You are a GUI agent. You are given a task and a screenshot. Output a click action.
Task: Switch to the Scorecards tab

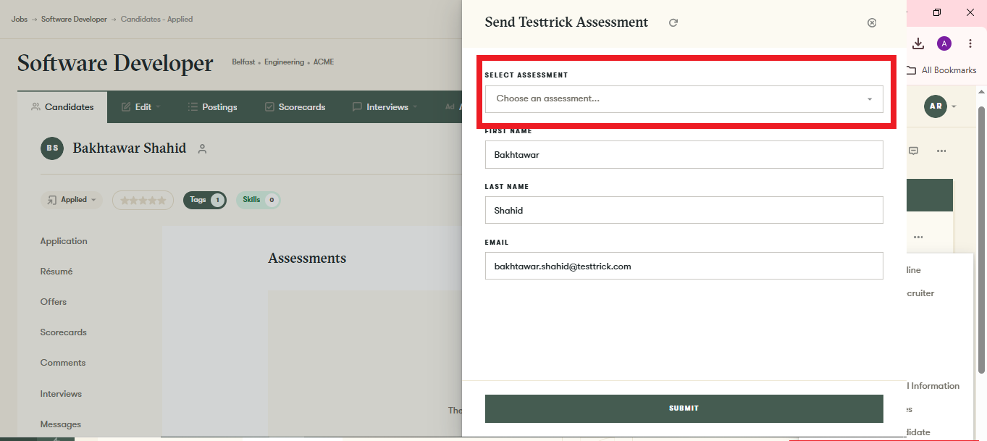pos(295,107)
